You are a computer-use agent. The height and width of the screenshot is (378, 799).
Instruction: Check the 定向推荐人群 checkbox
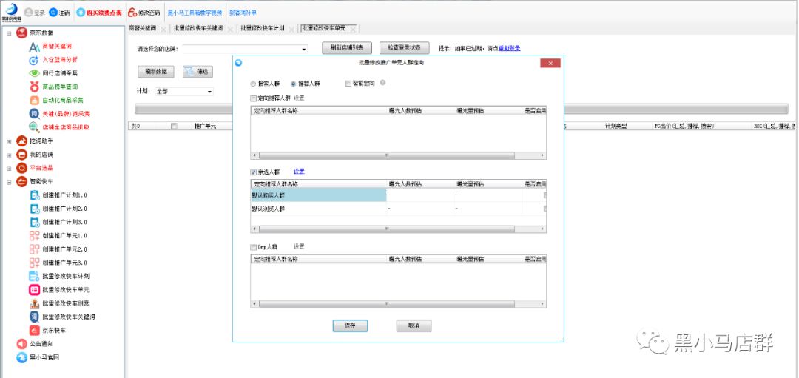coord(253,98)
